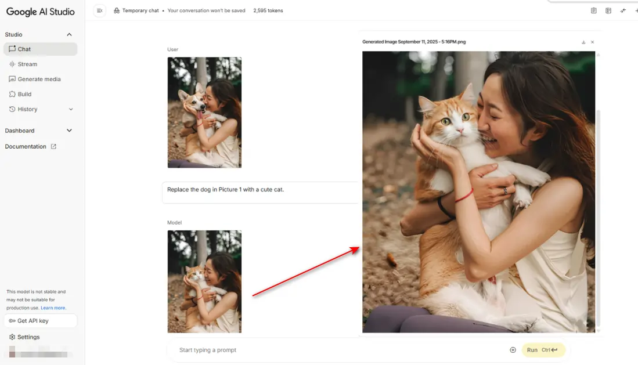Open the Build section
638x365 pixels.
(24, 94)
